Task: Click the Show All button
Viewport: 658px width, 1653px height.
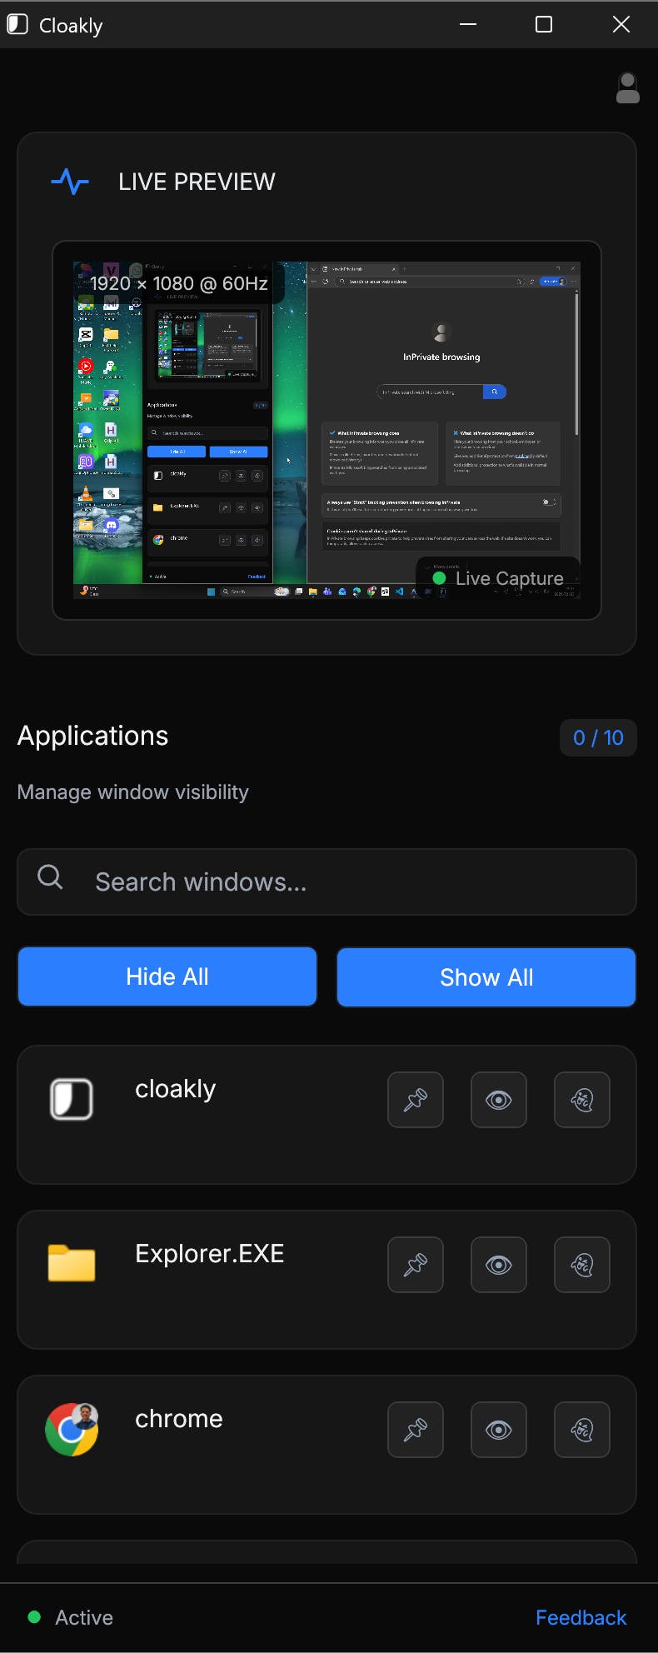Action: point(486,976)
